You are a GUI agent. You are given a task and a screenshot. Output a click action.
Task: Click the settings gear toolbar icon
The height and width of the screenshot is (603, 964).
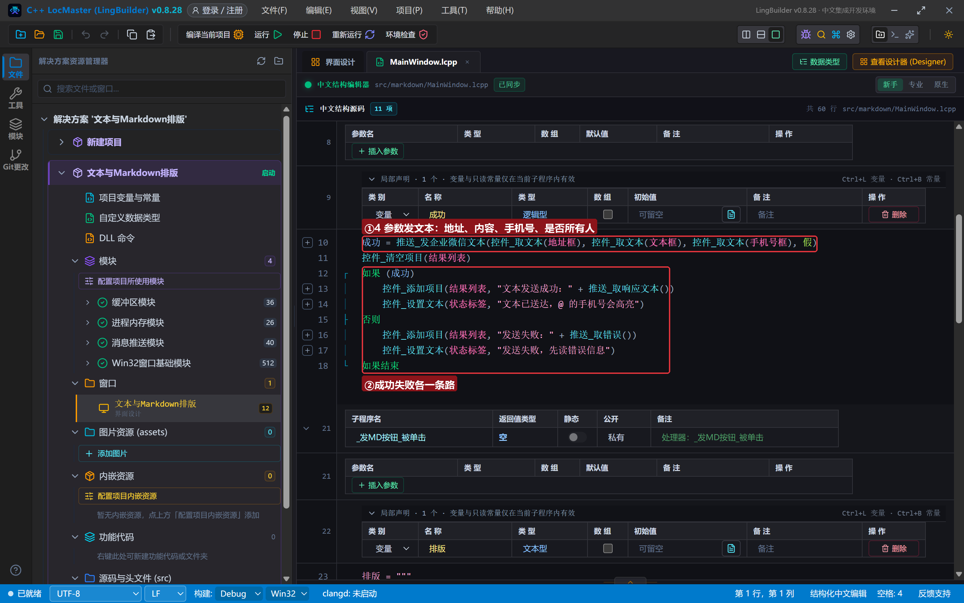(851, 35)
